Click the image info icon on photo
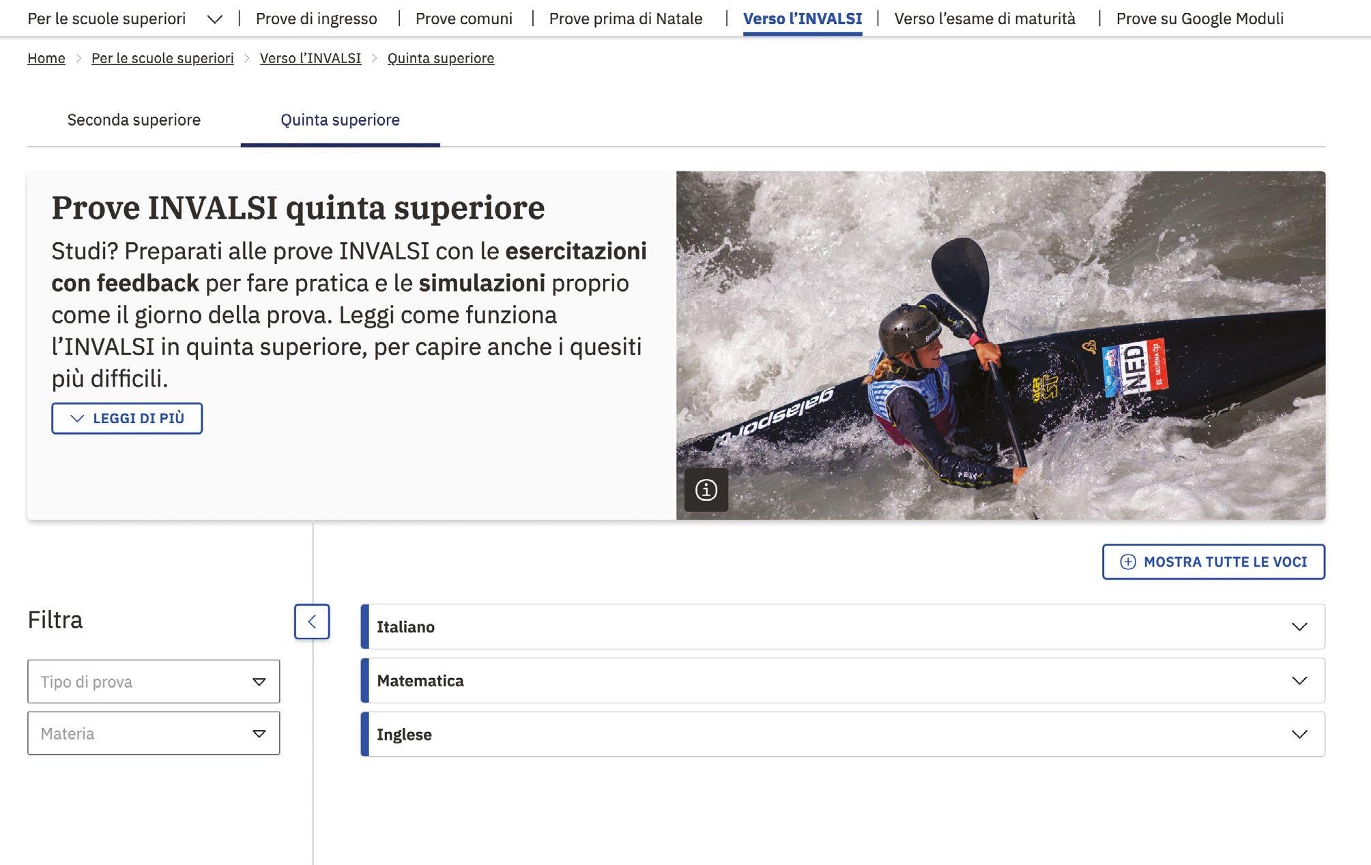The image size is (1371, 865). tap(706, 490)
